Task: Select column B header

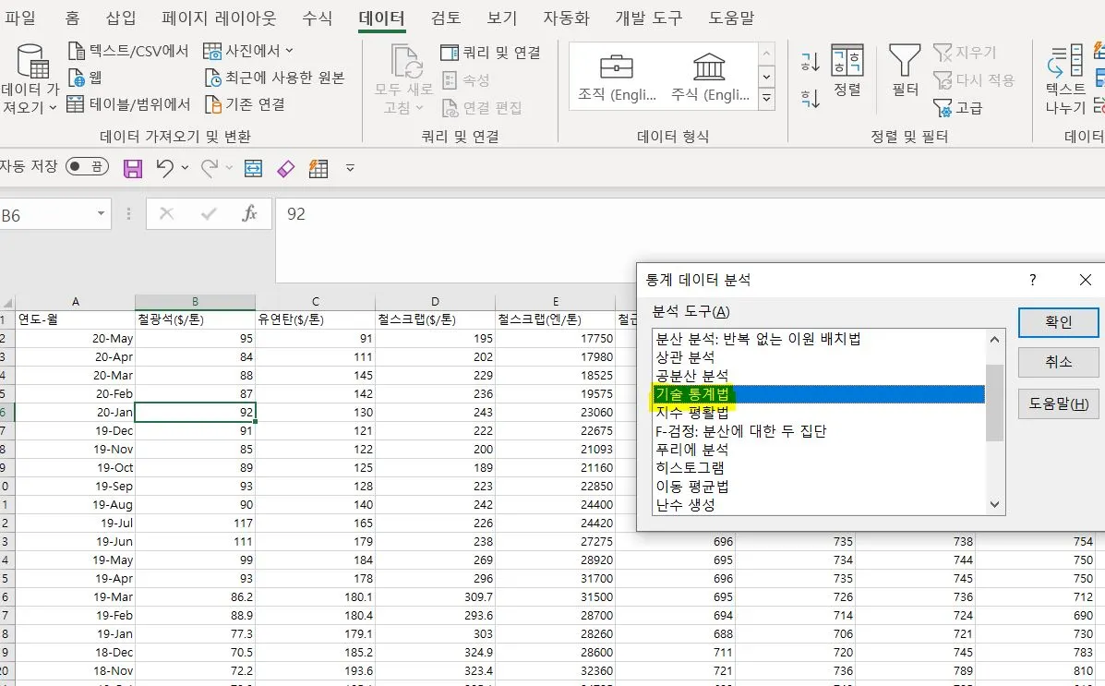Action: coord(195,301)
